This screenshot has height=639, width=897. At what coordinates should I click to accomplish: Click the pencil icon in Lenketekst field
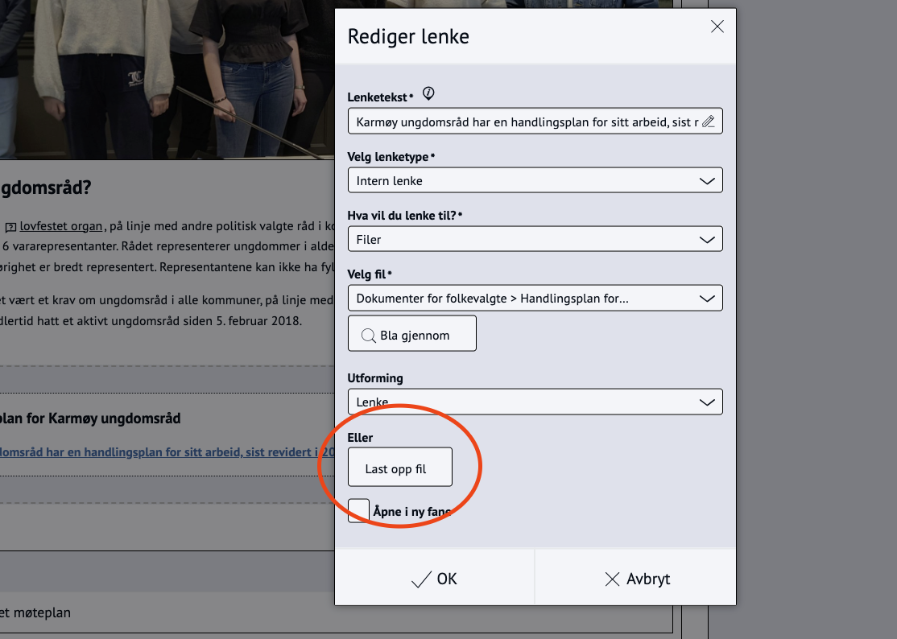[x=708, y=122]
